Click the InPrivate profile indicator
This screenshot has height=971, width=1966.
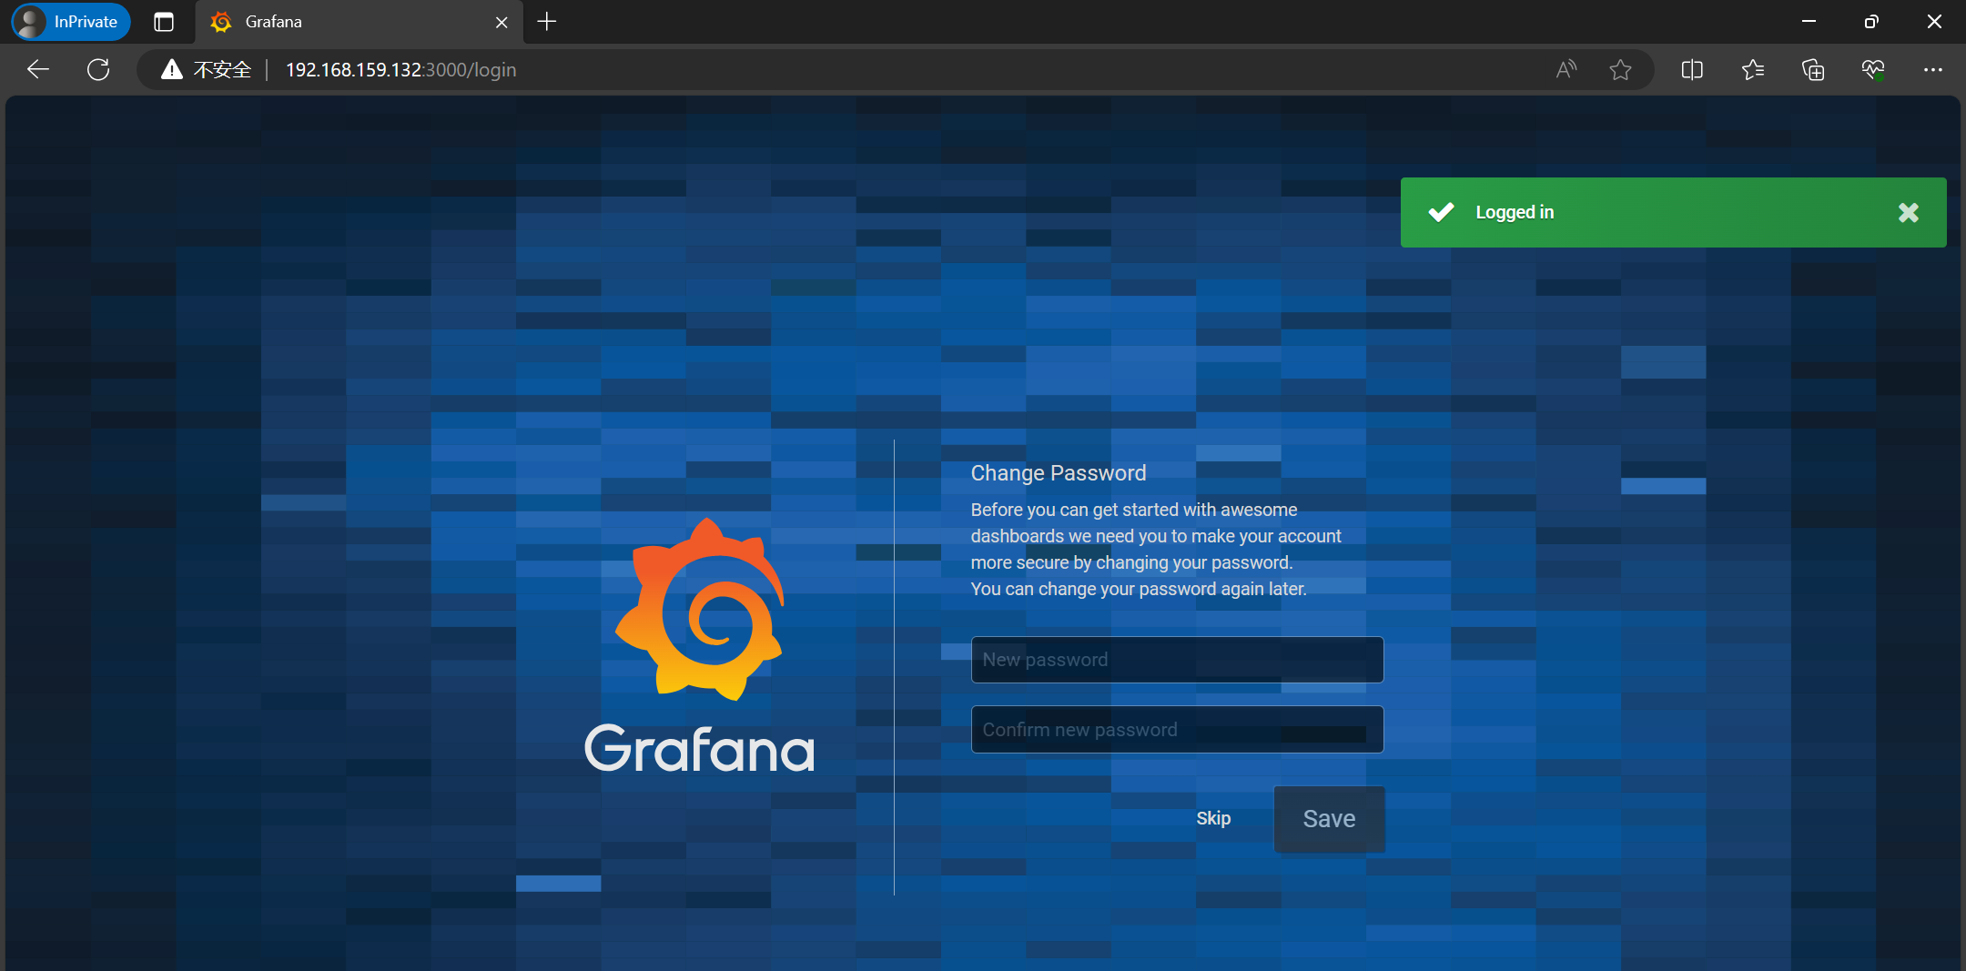click(x=71, y=22)
